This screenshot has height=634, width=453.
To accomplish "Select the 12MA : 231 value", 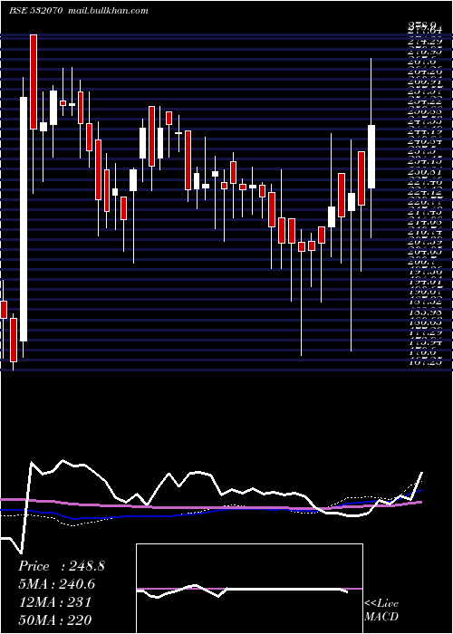I will click(x=54, y=602).
